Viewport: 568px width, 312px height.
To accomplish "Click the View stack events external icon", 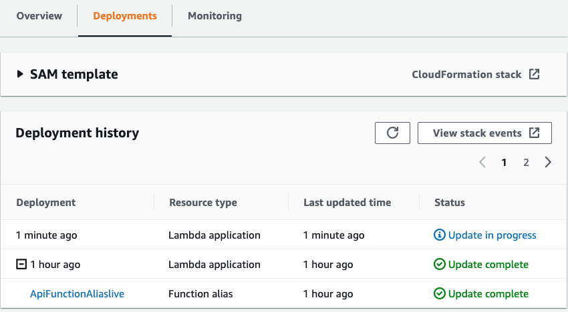I will pyautogui.click(x=534, y=133).
